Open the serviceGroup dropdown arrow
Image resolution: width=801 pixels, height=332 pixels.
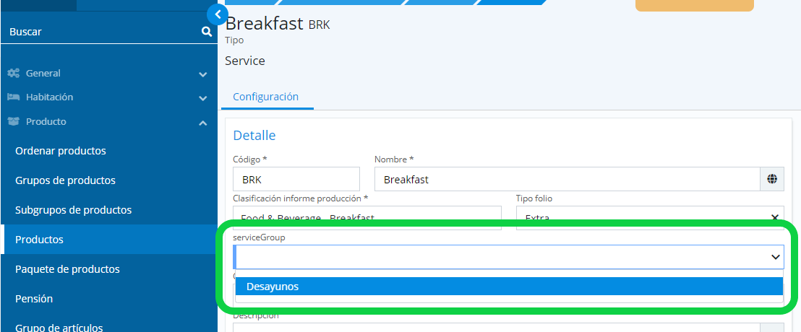(775, 257)
